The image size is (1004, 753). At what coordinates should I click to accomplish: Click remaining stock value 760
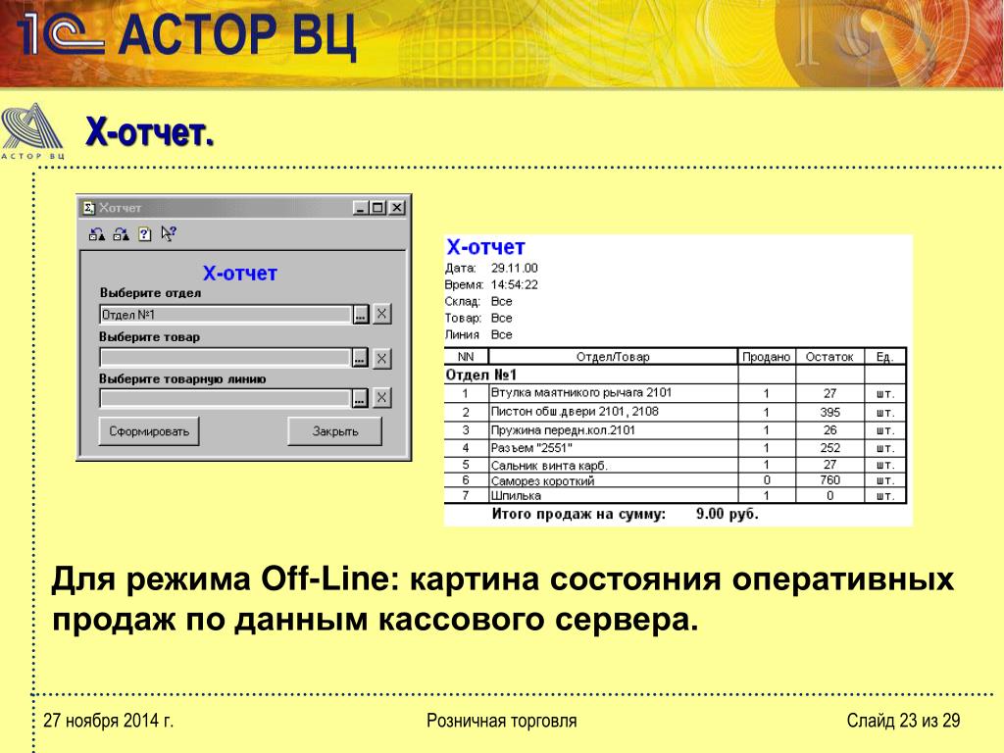coord(829,480)
